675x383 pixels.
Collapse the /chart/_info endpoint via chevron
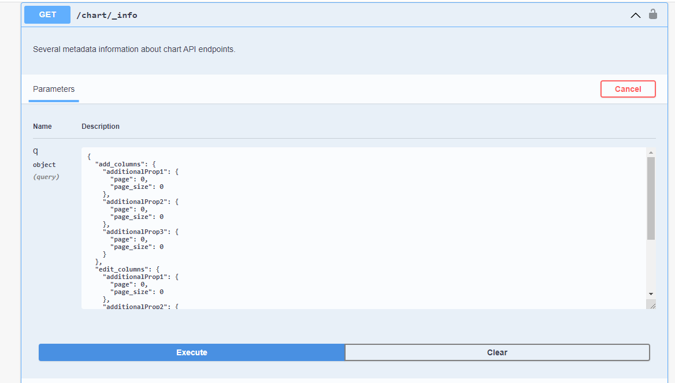[x=635, y=15]
